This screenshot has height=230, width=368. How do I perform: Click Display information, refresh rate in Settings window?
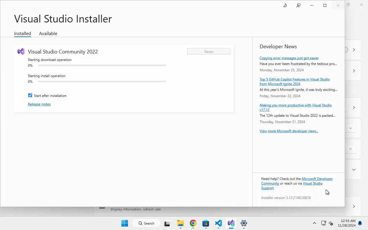(136, 209)
